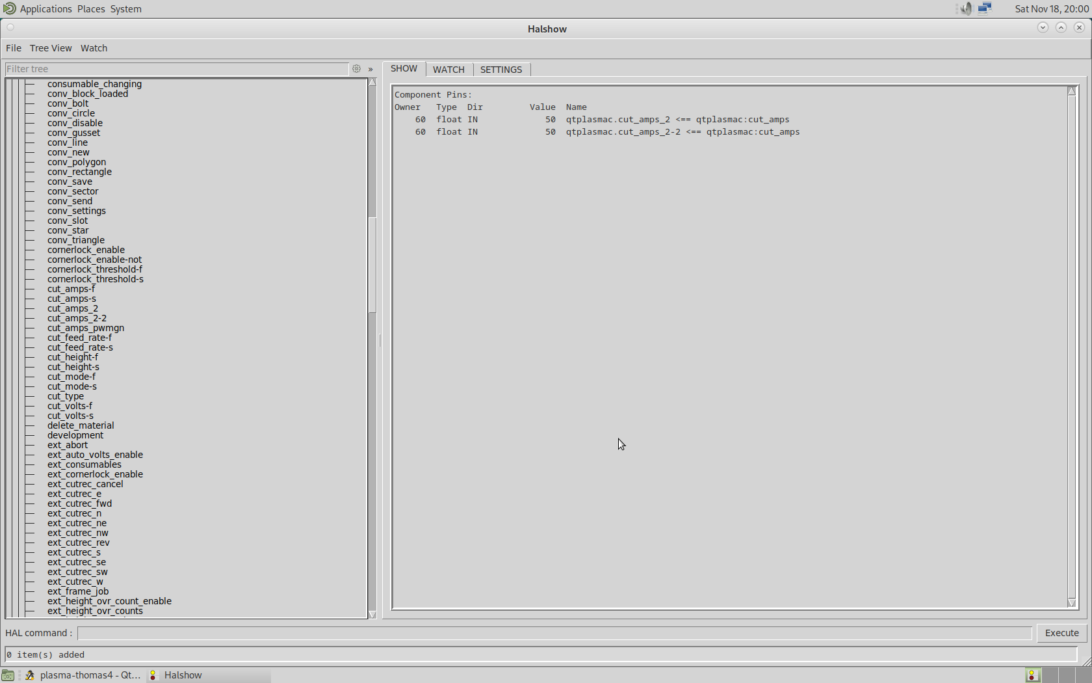Select ext_frame_job tree item

tap(78, 591)
